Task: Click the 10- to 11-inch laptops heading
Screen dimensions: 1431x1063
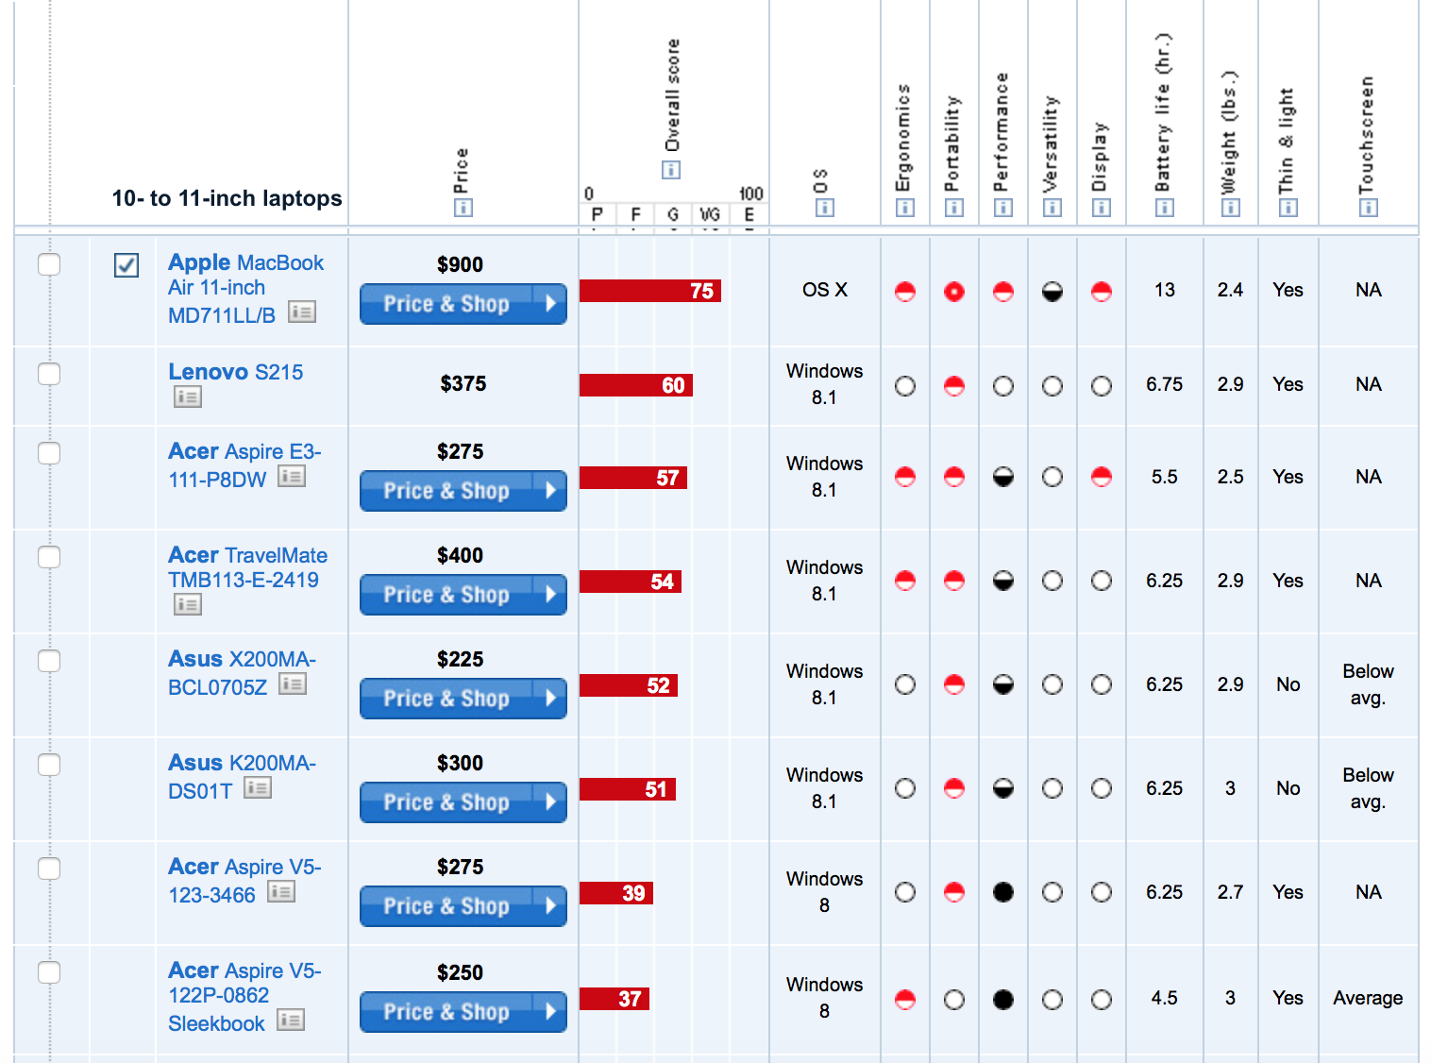Action: click(x=227, y=198)
